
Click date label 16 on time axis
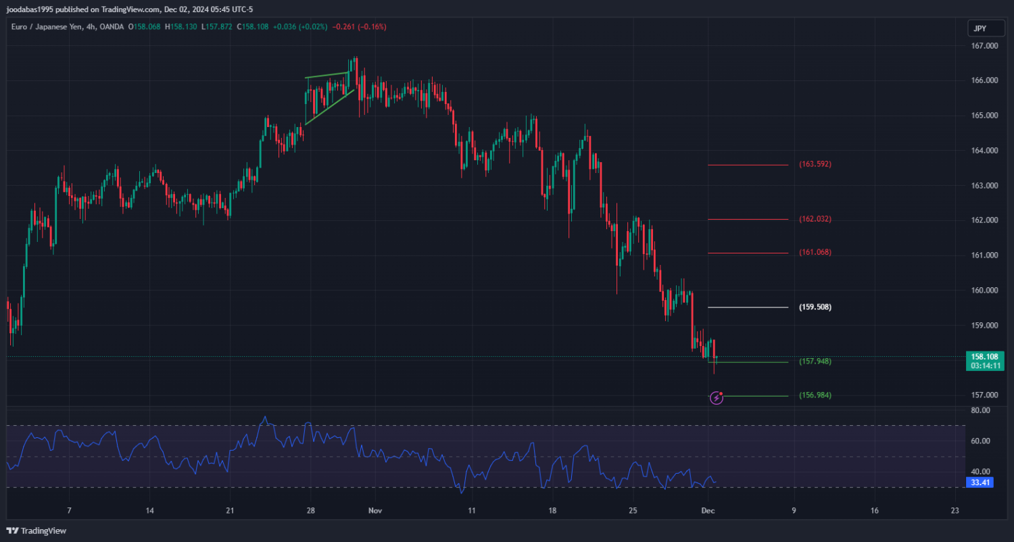tap(874, 511)
